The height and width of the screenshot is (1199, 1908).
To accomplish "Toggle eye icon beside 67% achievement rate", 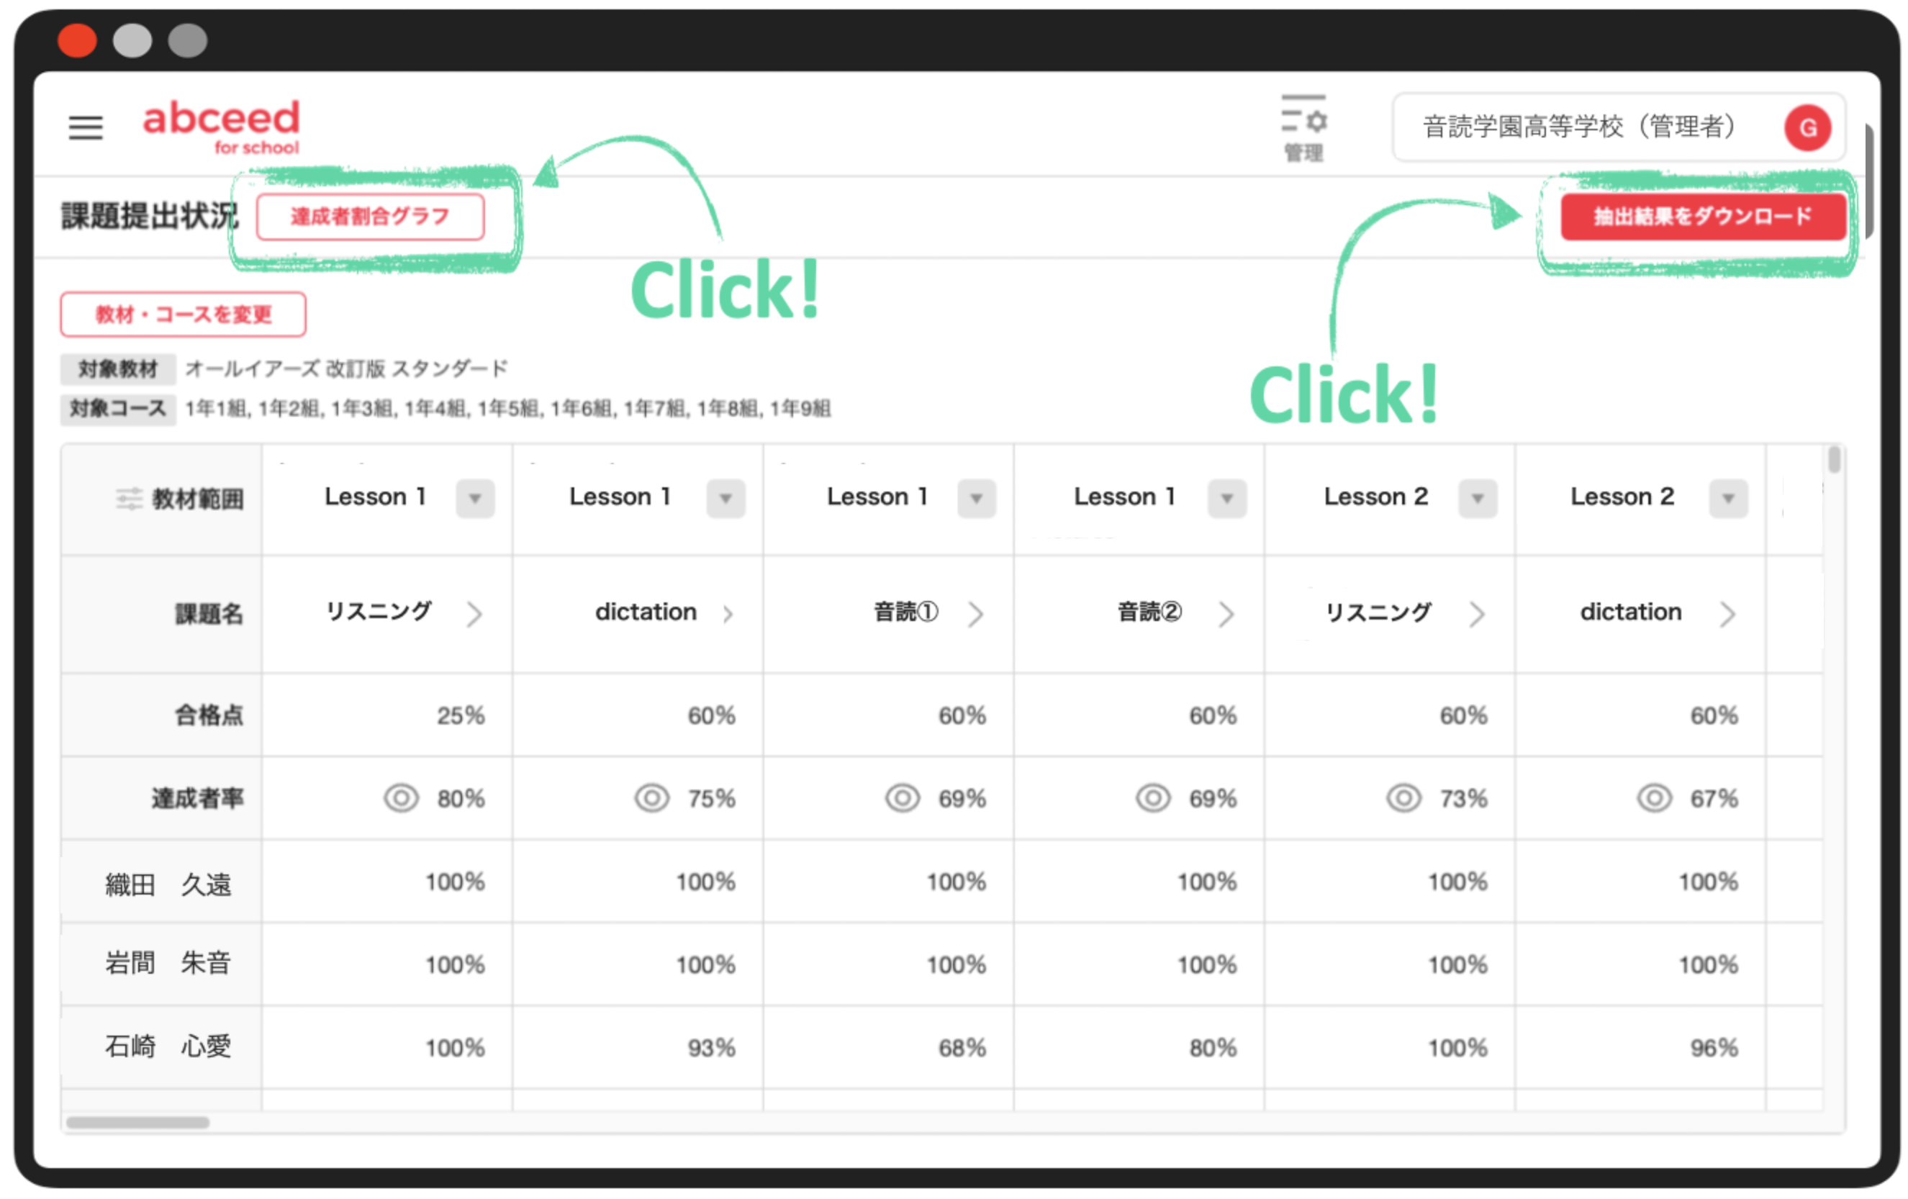I will point(1654,798).
